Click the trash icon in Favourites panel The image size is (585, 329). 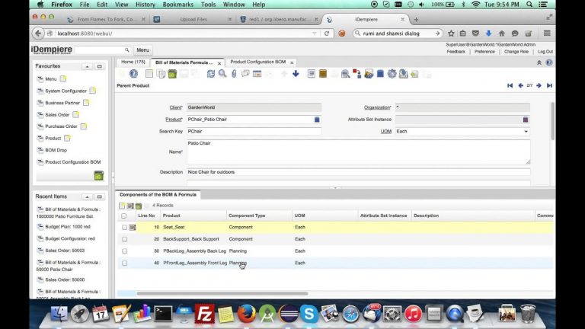click(x=98, y=175)
